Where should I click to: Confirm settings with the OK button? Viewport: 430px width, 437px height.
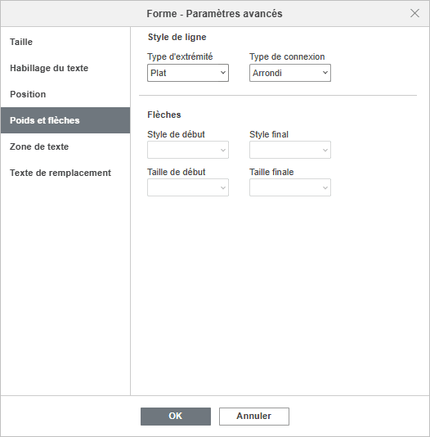coord(176,417)
